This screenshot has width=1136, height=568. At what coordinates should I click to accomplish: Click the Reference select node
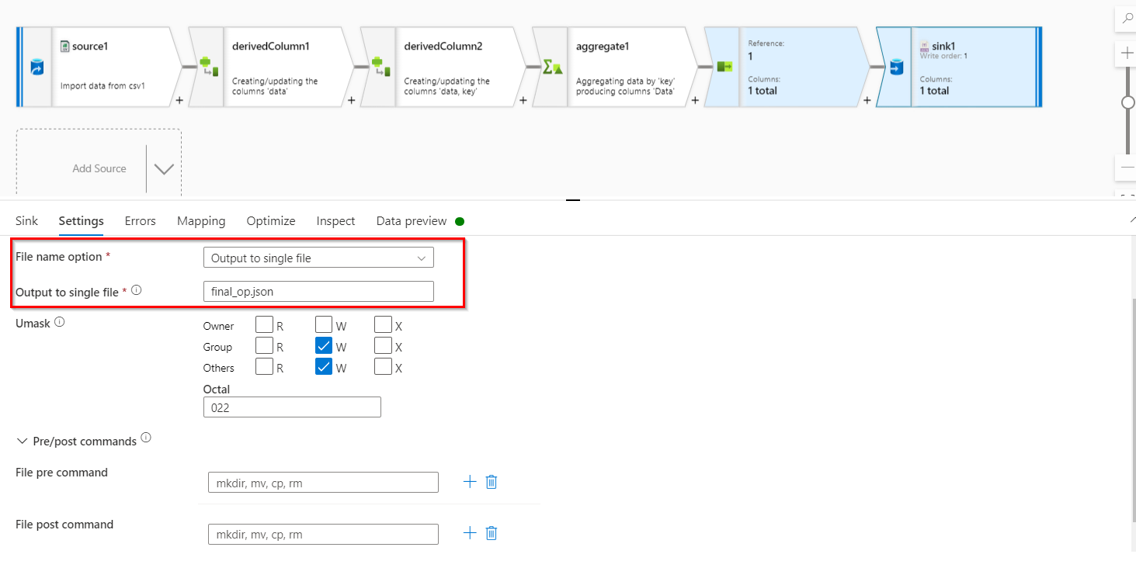pyautogui.click(x=786, y=68)
